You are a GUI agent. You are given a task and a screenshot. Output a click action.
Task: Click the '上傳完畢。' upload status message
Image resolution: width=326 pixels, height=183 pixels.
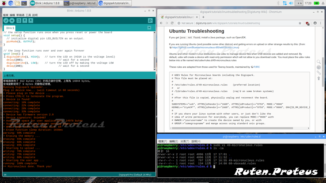(x=9, y=76)
